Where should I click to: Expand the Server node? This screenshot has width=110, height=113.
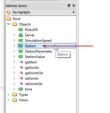(x=14, y=35)
